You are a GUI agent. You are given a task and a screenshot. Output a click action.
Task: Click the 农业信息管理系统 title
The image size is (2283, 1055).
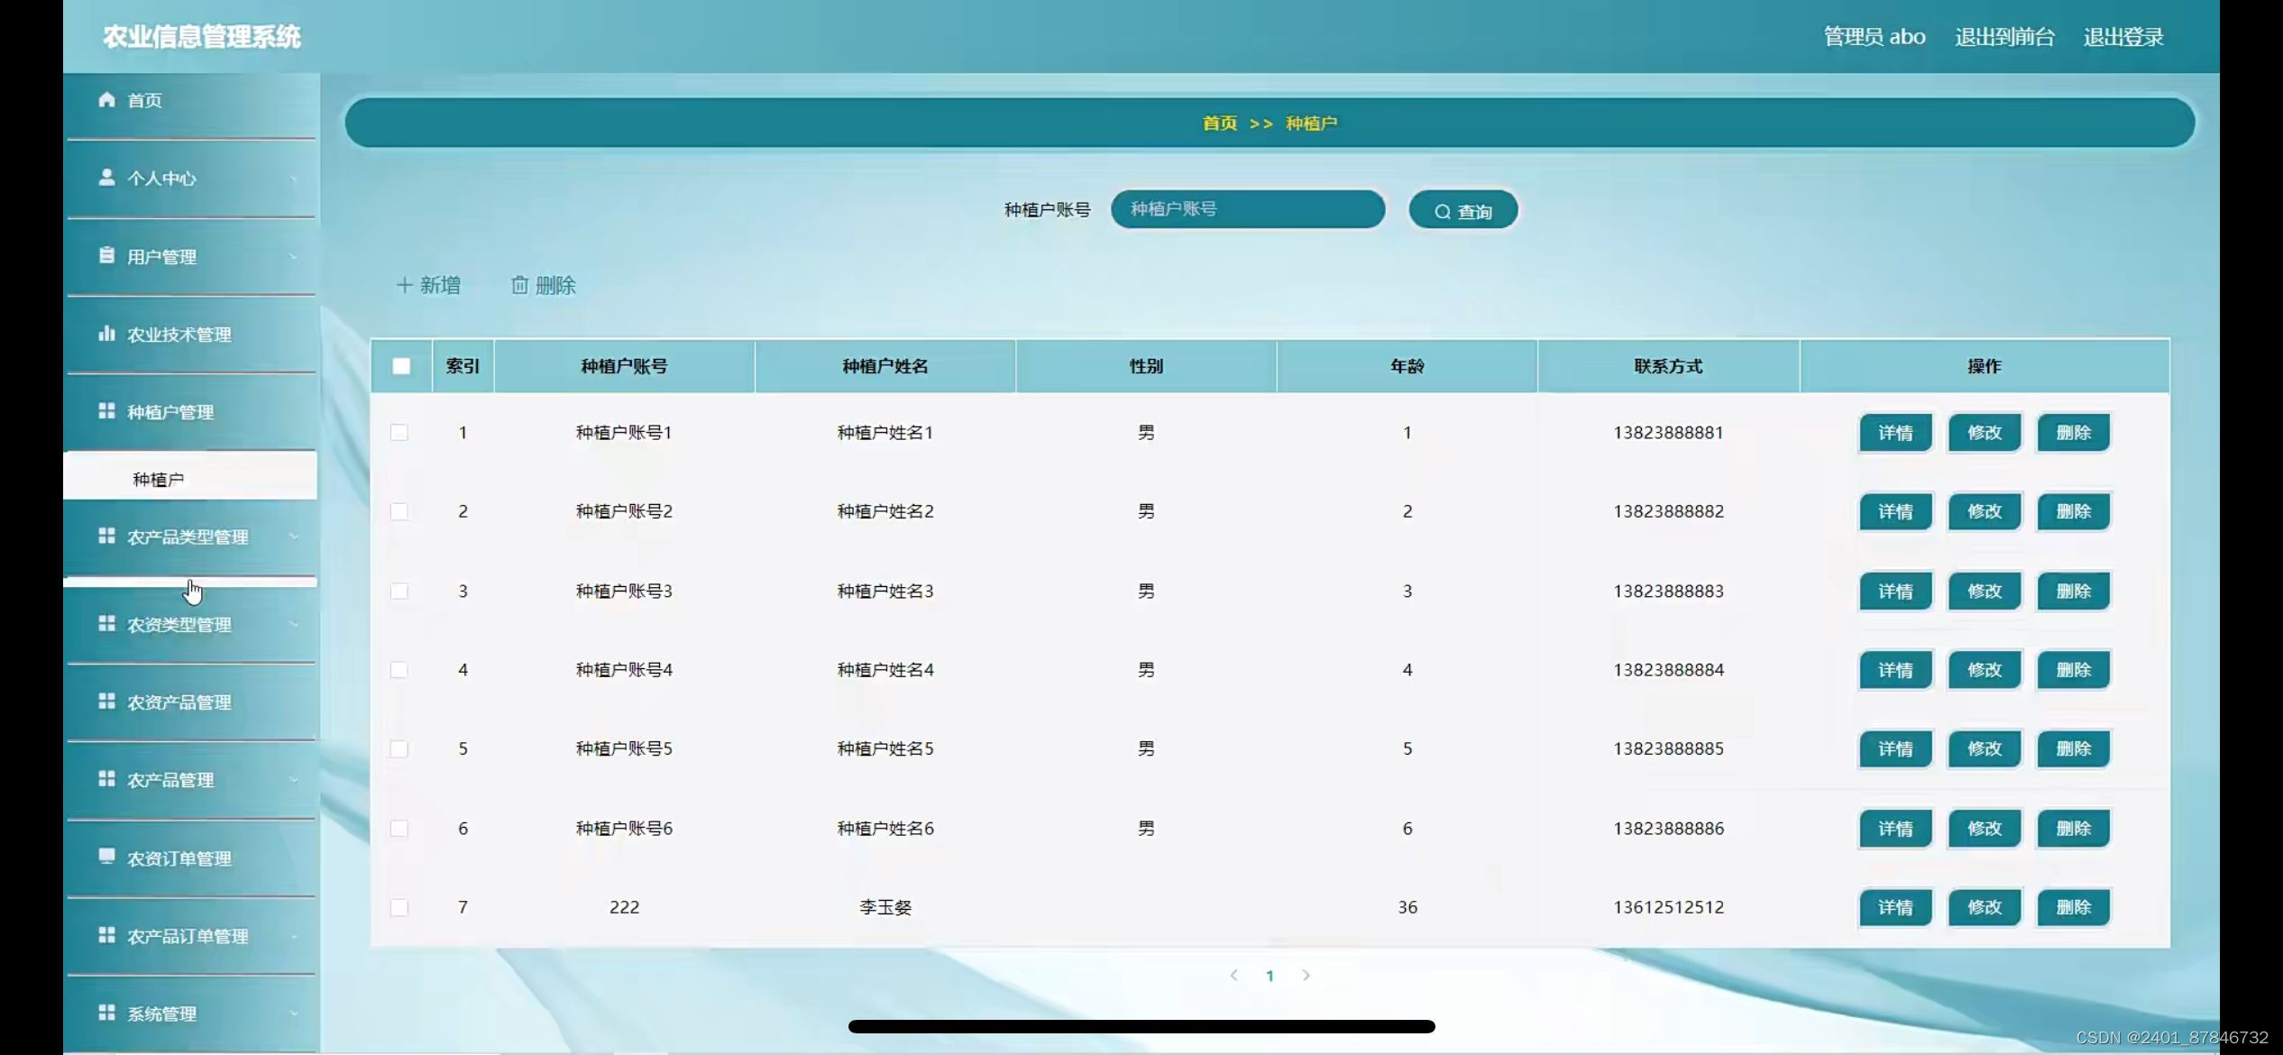(x=201, y=37)
